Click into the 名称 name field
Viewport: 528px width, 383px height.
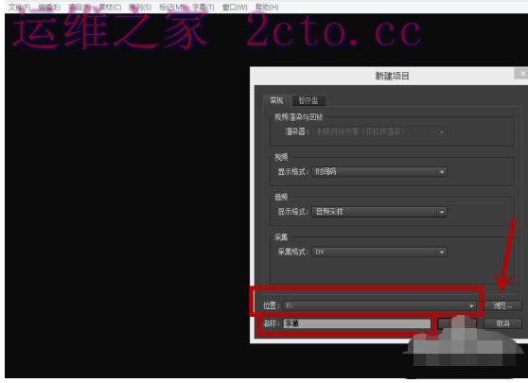357,323
